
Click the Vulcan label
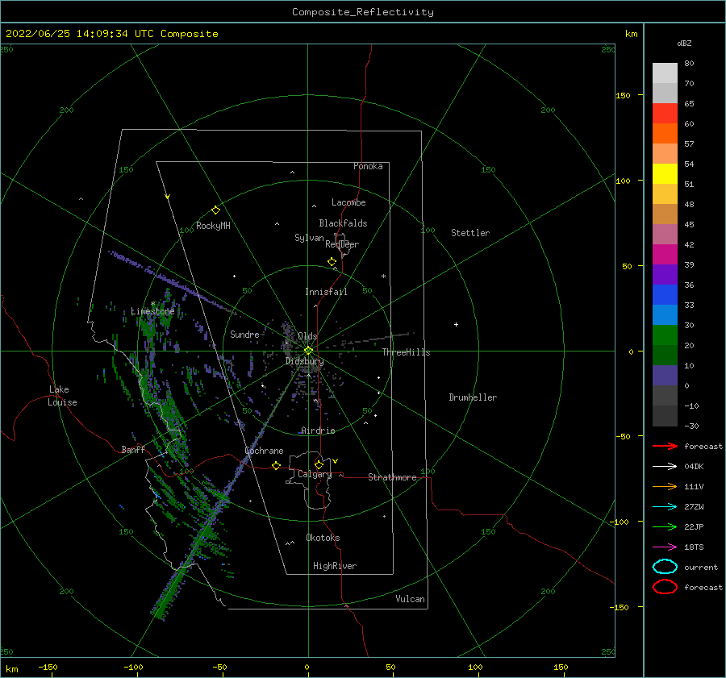411,599
